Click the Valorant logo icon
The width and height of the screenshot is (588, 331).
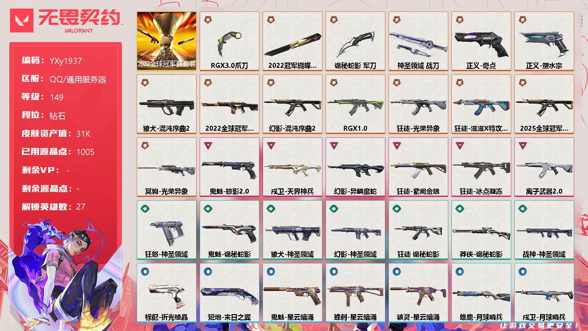click(22, 21)
